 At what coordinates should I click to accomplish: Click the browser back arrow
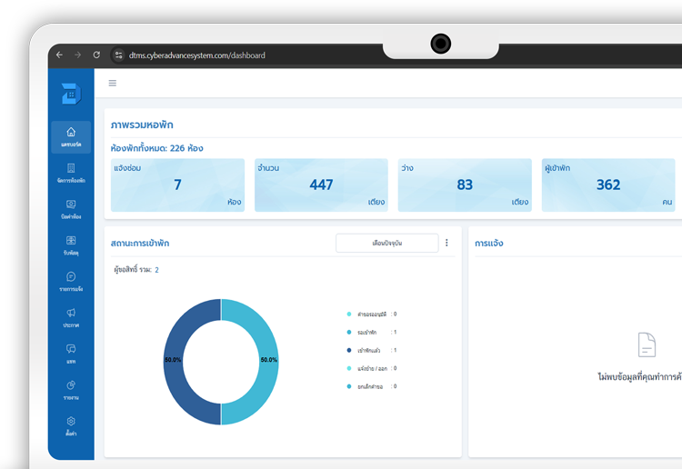point(59,55)
